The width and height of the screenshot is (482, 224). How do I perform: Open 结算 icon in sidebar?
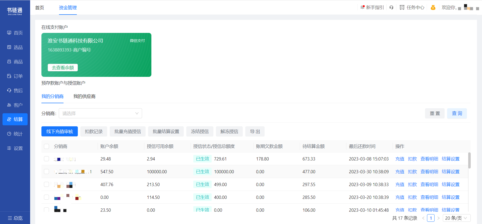point(9,119)
